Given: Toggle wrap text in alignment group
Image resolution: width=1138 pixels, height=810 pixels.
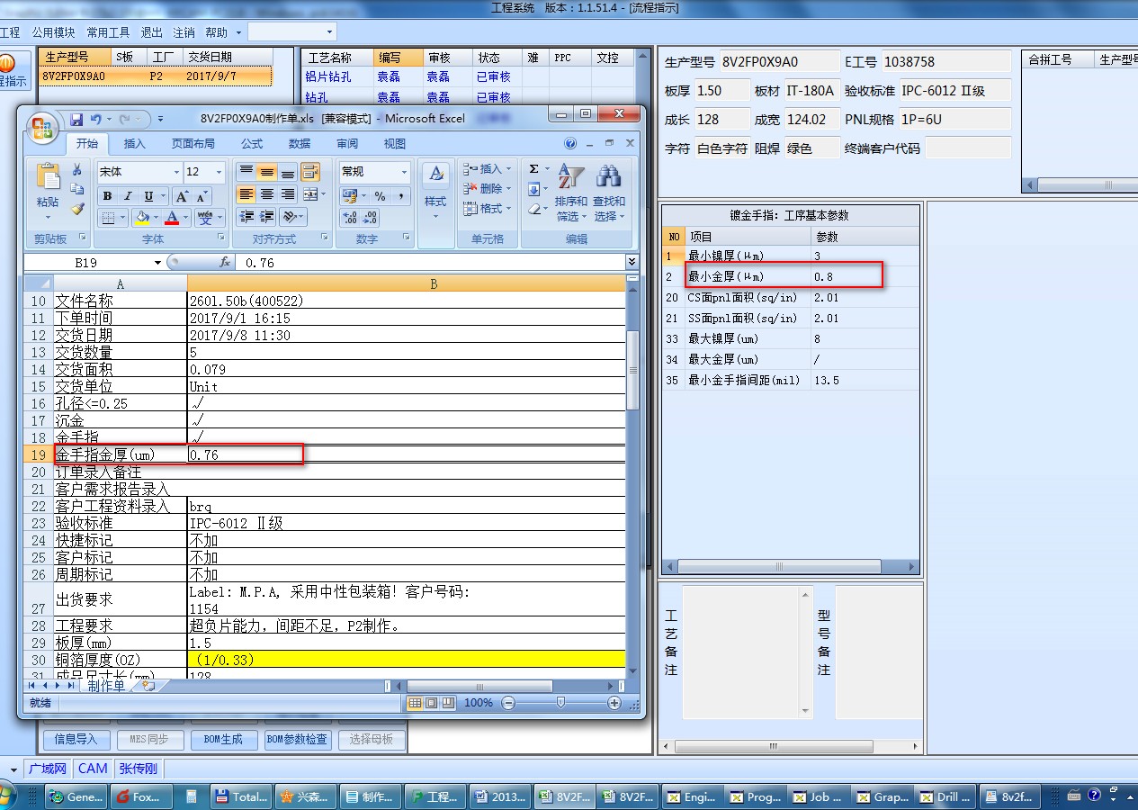Looking at the screenshot, I should tap(310, 172).
